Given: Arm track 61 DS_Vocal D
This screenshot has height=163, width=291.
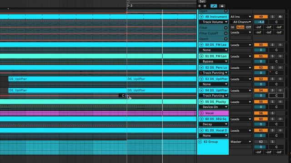Looking at the screenshot, I should (x=280, y=130).
